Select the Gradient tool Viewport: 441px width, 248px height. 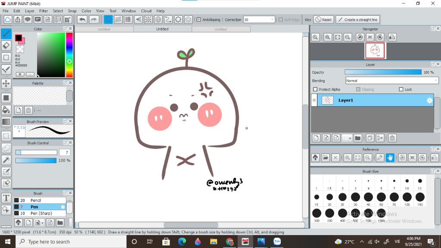coord(6,122)
